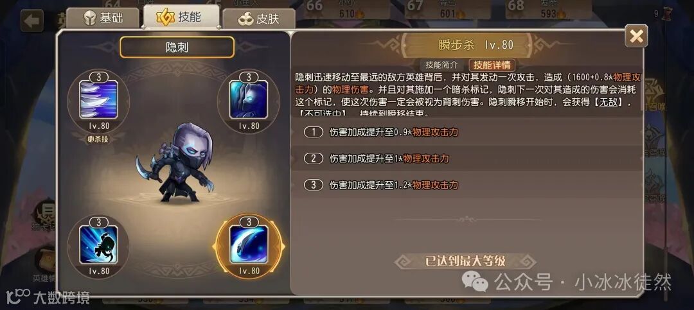Open the 基础 tab

pyautogui.click(x=103, y=19)
